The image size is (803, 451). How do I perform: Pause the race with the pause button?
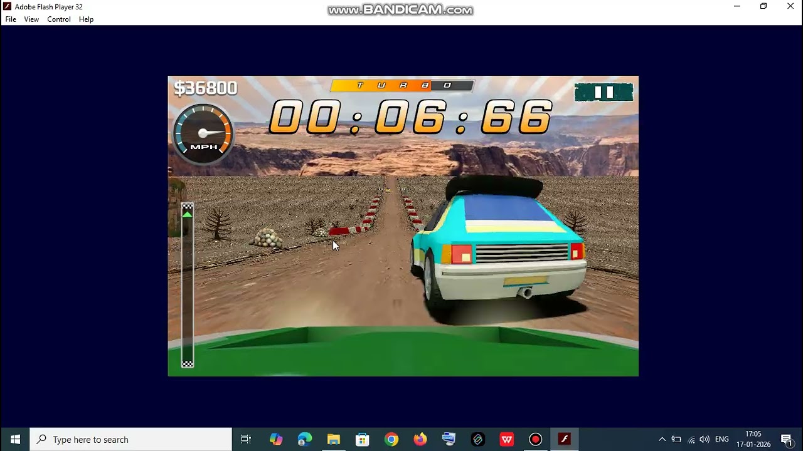click(x=604, y=93)
